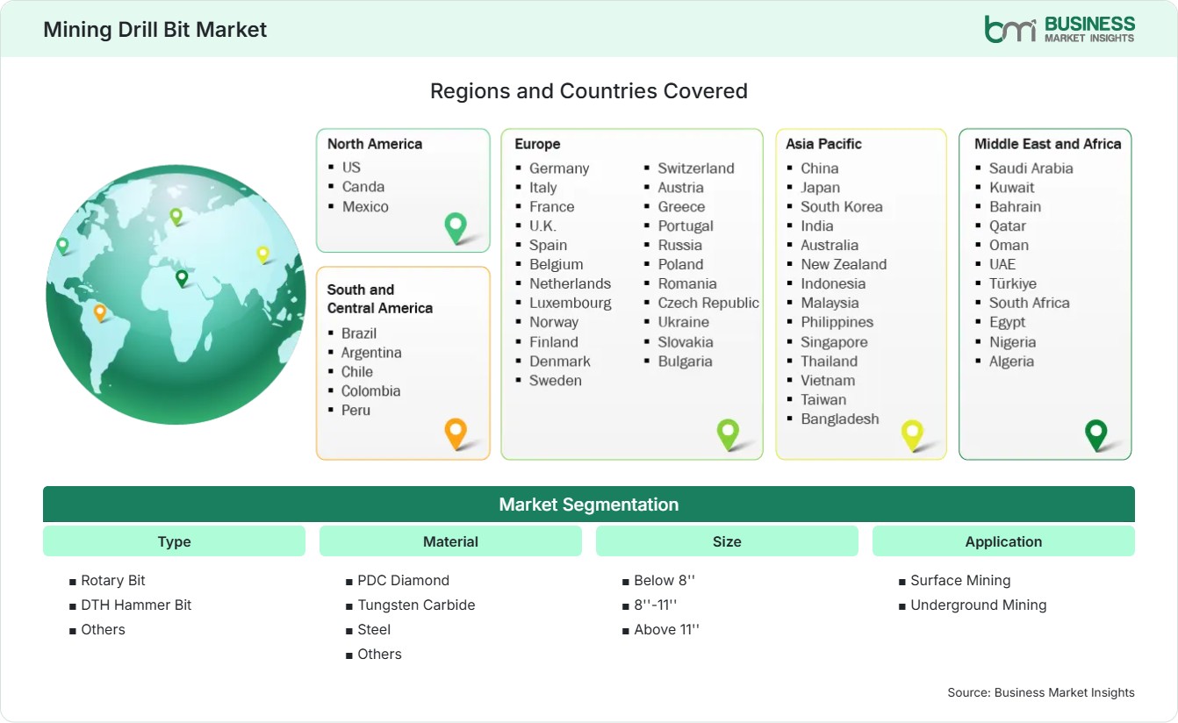Click the Business Market Insights logo
This screenshot has width=1178, height=723.
click(1059, 29)
